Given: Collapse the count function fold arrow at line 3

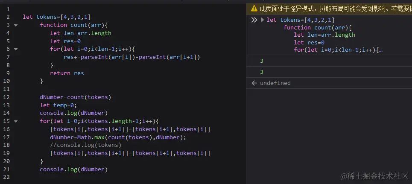Looking at the screenshot, I should (16, 25).
